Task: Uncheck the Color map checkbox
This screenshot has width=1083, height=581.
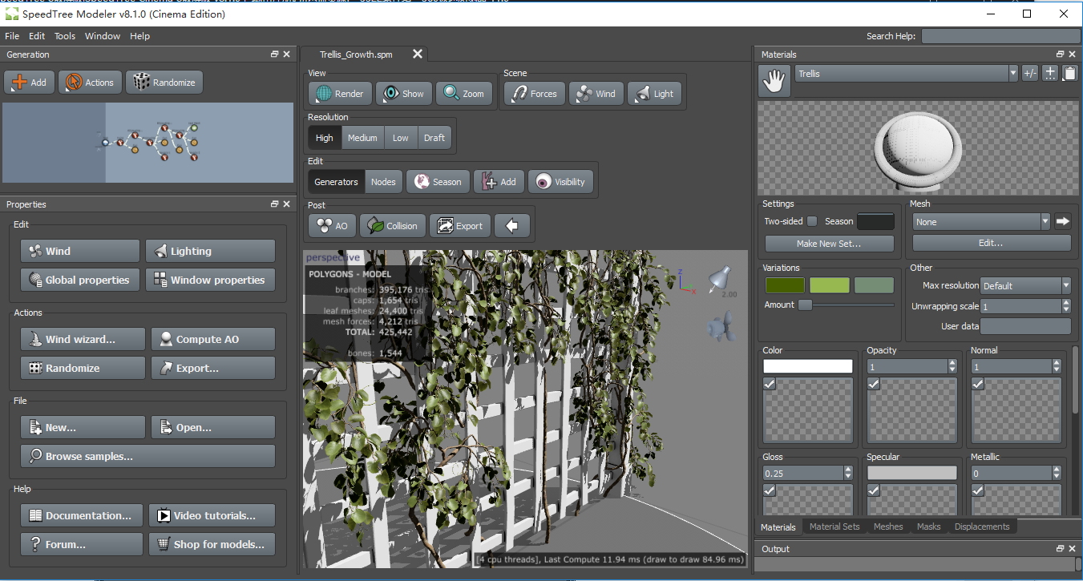Action: (770, 384)
